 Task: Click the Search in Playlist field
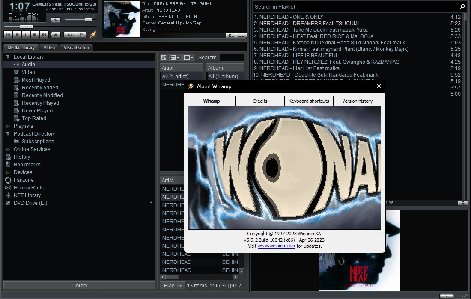[x=356, y=6]
